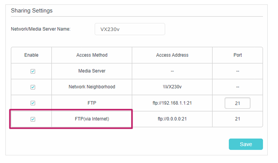Click the Access Method column header

(91, 55)
